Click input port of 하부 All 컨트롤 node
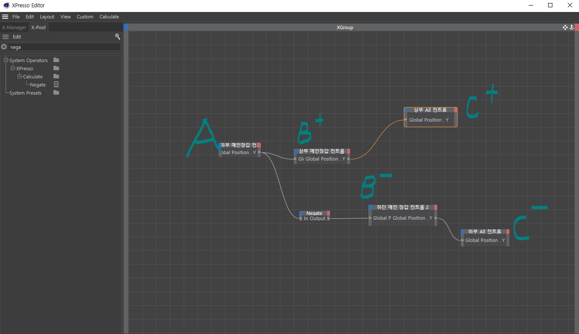The height and width of the screenshot is (334, 579). click(462, 240)
